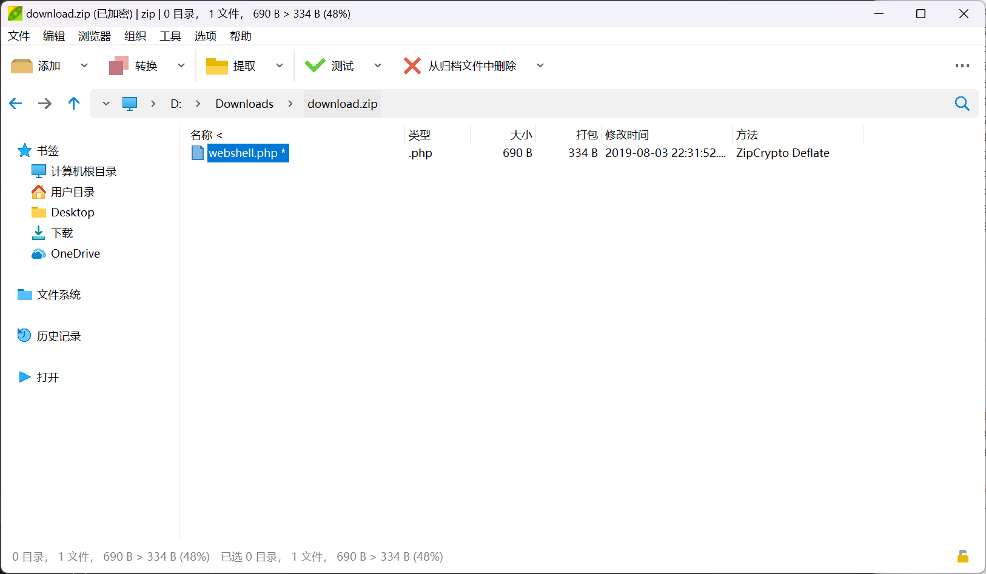Open the 工具 menu
Viewport: 986px width, 574px height.
pos(170,36)
